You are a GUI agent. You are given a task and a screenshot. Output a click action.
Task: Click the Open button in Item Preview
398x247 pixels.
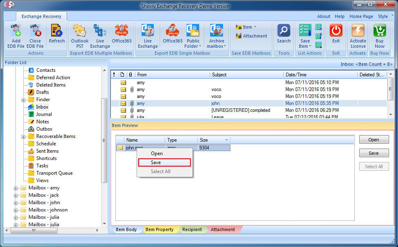pyautogui.click(x=374, y=140)
